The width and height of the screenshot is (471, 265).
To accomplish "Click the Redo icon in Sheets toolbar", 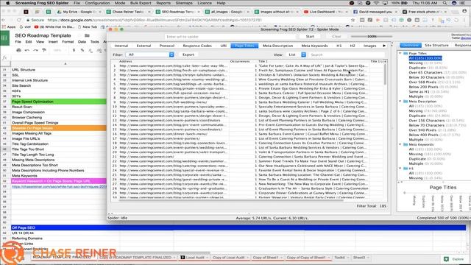I will 35,50.
